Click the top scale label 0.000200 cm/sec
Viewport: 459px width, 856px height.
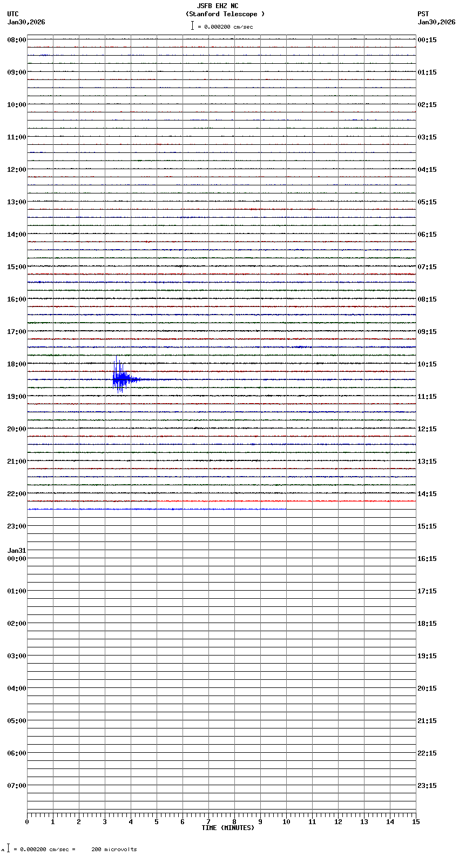[x=228, y=26]
